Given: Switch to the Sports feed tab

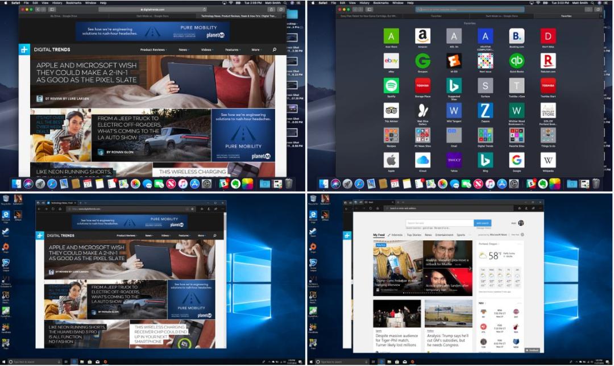Looking at the screenshot, I should pos(461,235).
